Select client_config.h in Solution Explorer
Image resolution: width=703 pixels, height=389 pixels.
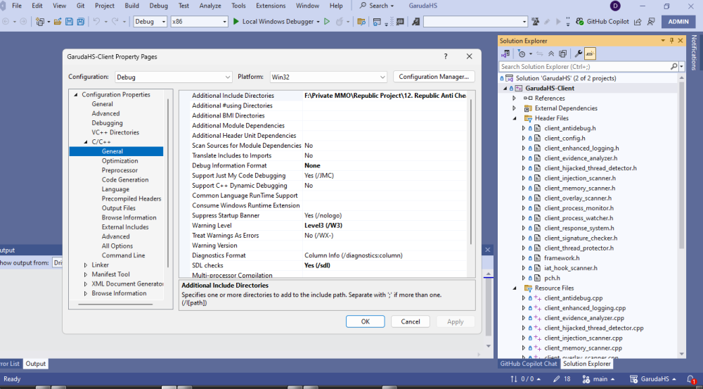[565, 138]
